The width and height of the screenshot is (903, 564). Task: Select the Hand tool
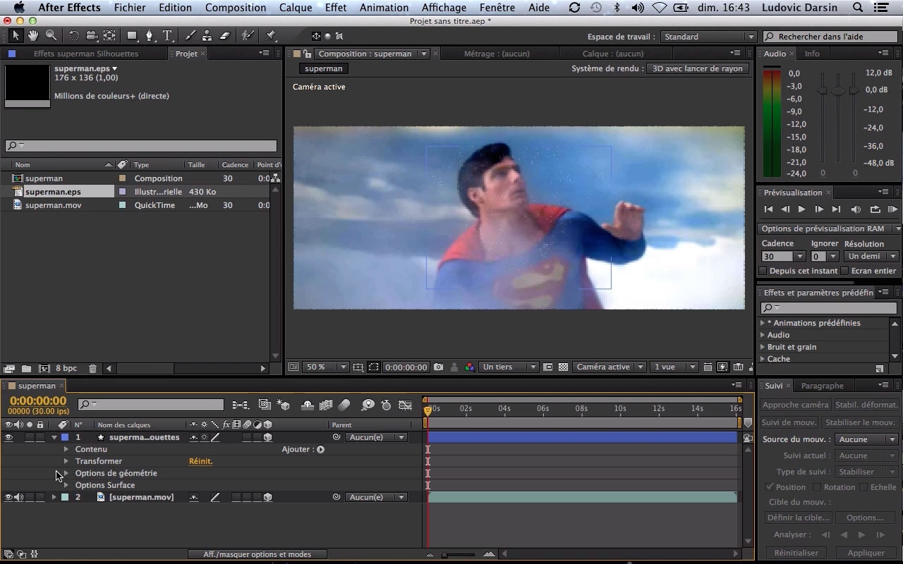pyautogui.click(x=33, y=35)
